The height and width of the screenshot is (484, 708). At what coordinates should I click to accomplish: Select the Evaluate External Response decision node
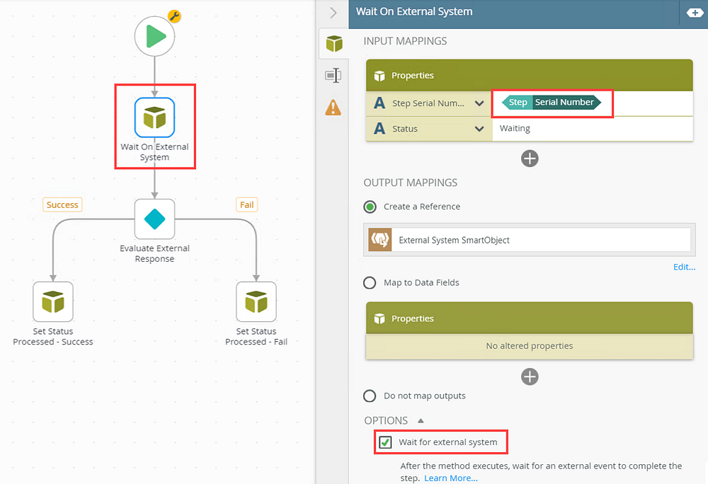tap(154, 219)
